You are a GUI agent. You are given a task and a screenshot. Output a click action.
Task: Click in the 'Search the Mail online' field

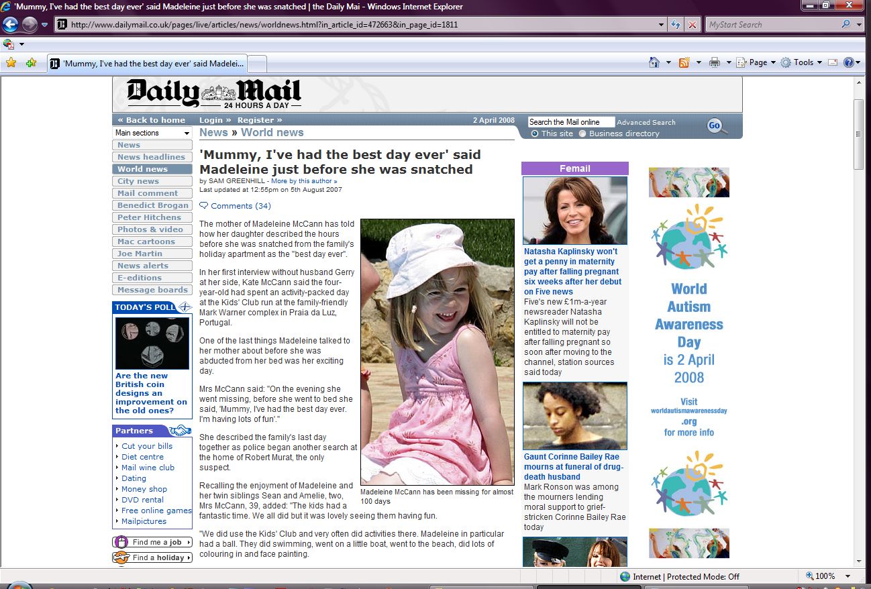point(570,122)
